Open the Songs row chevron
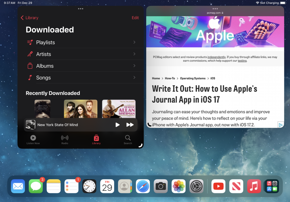This screenshot has width=290, height=202. [x=134, y=78]
